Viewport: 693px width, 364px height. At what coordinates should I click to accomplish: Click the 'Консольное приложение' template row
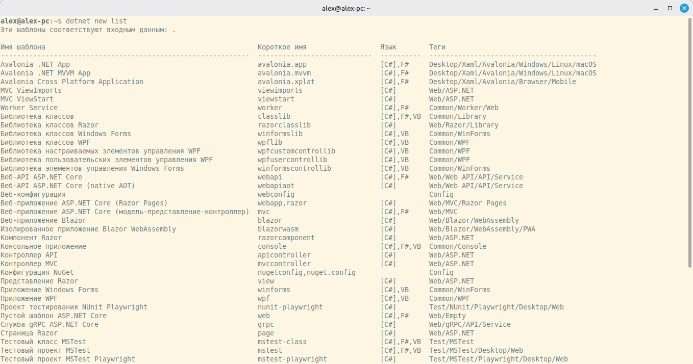[43, 246]
